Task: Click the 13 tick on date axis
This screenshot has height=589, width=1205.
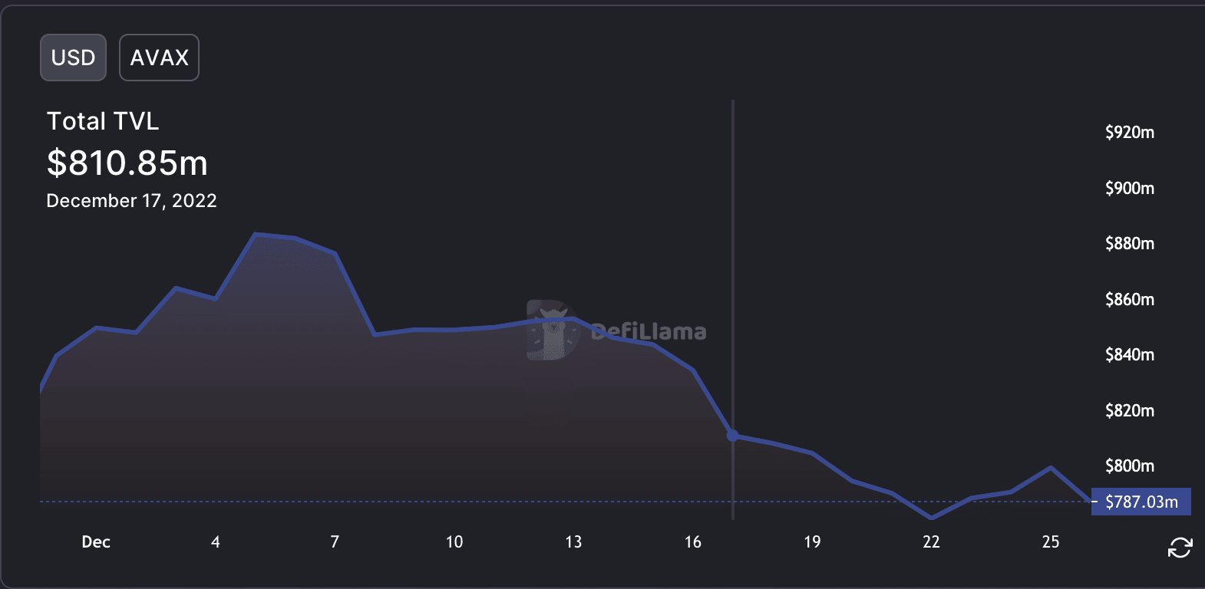Action: click(573, 541)
